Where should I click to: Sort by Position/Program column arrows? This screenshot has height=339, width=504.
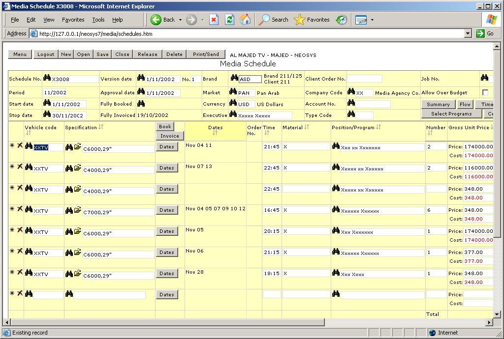[378, 127]
